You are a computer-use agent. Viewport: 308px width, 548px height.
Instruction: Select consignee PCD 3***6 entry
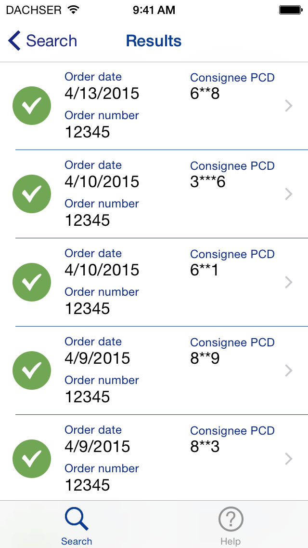coord(208,182)
